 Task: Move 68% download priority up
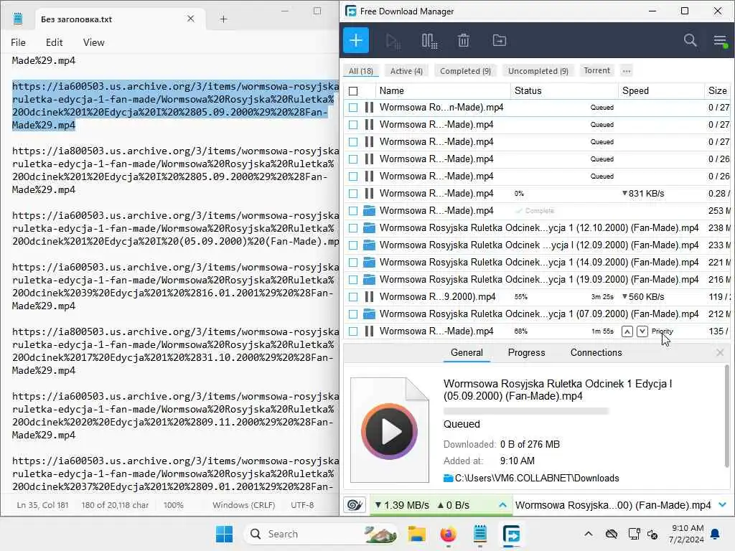[x=627, y=331]
